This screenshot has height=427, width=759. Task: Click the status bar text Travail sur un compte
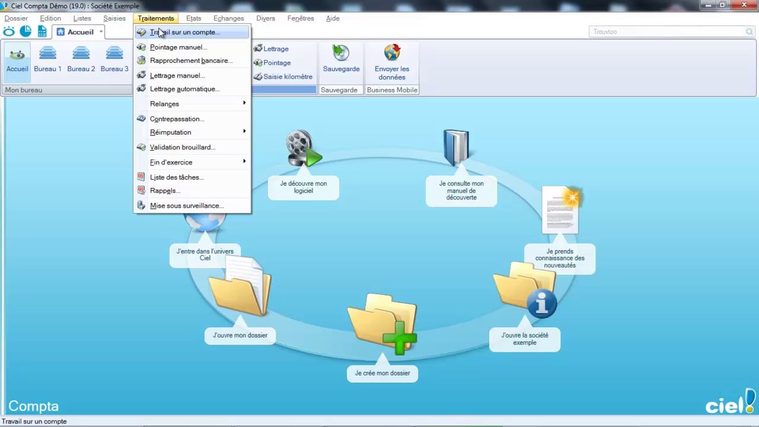pos(34,422)
